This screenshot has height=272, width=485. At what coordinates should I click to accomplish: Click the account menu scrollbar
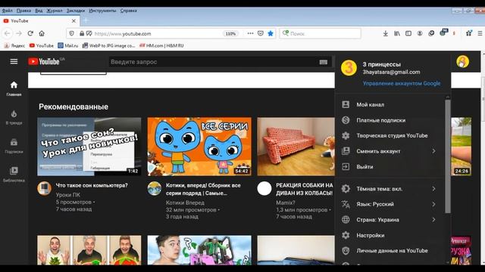(x=448, y=156)
